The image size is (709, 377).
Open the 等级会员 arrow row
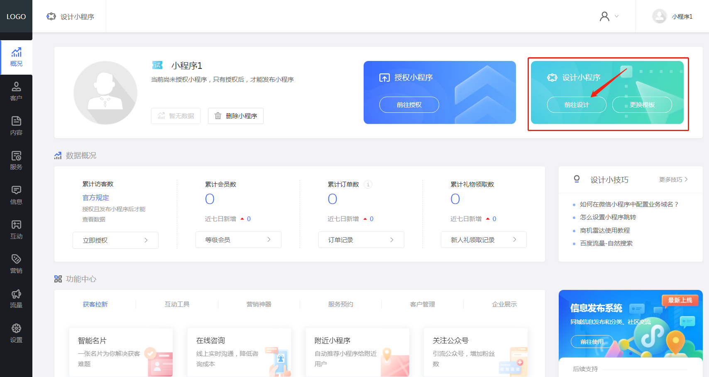238,240
